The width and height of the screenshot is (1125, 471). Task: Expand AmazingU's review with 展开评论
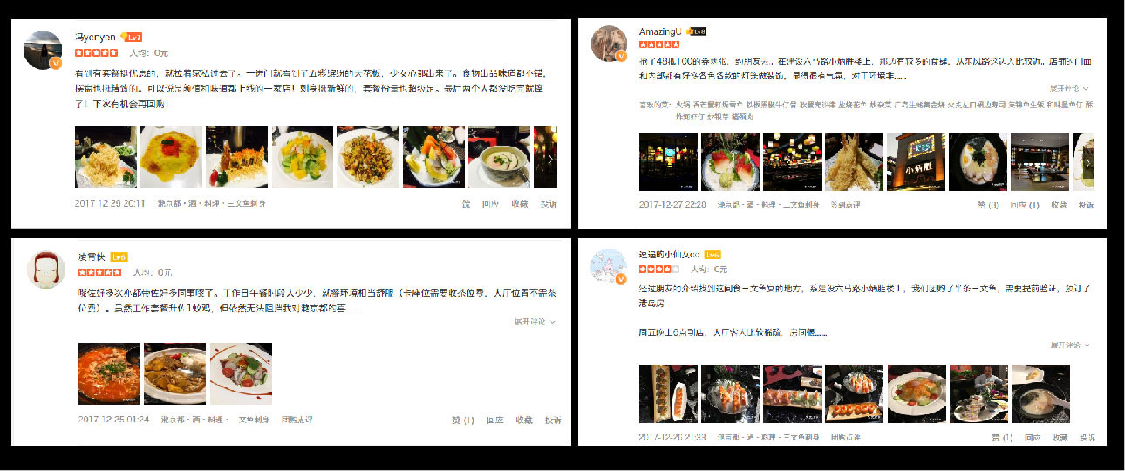[1069, 88]
